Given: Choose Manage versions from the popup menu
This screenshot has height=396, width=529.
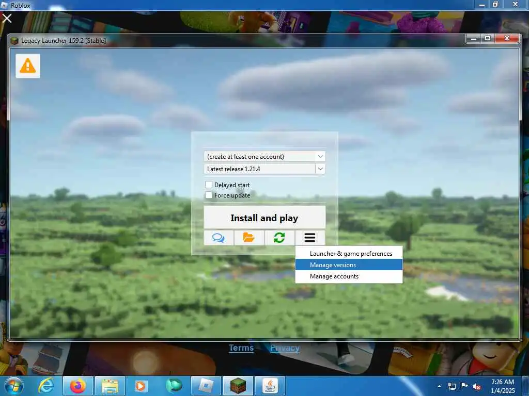Looking at the screenshot, I should click(349, 265).
